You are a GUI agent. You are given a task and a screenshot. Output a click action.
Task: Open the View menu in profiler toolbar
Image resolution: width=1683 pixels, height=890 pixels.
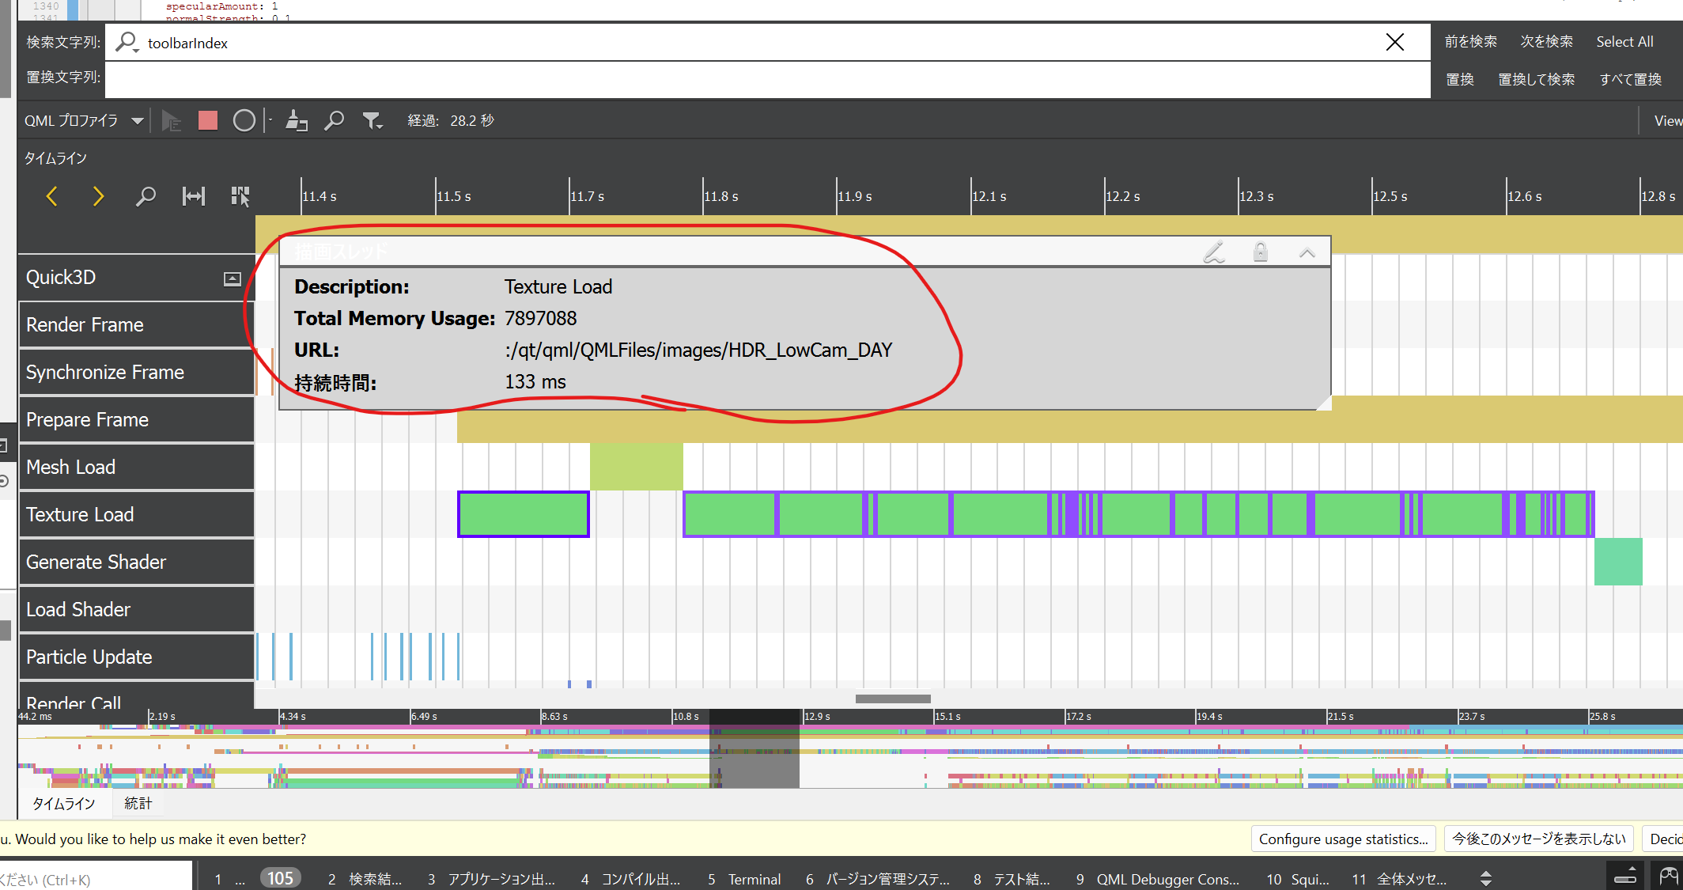[x=1667, y=120]
